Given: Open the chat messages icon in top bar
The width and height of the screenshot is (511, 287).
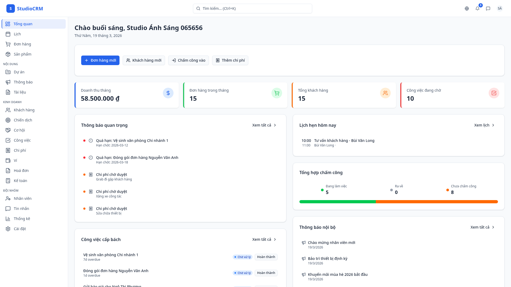Looking at the screenshot, I should [488, 8].
